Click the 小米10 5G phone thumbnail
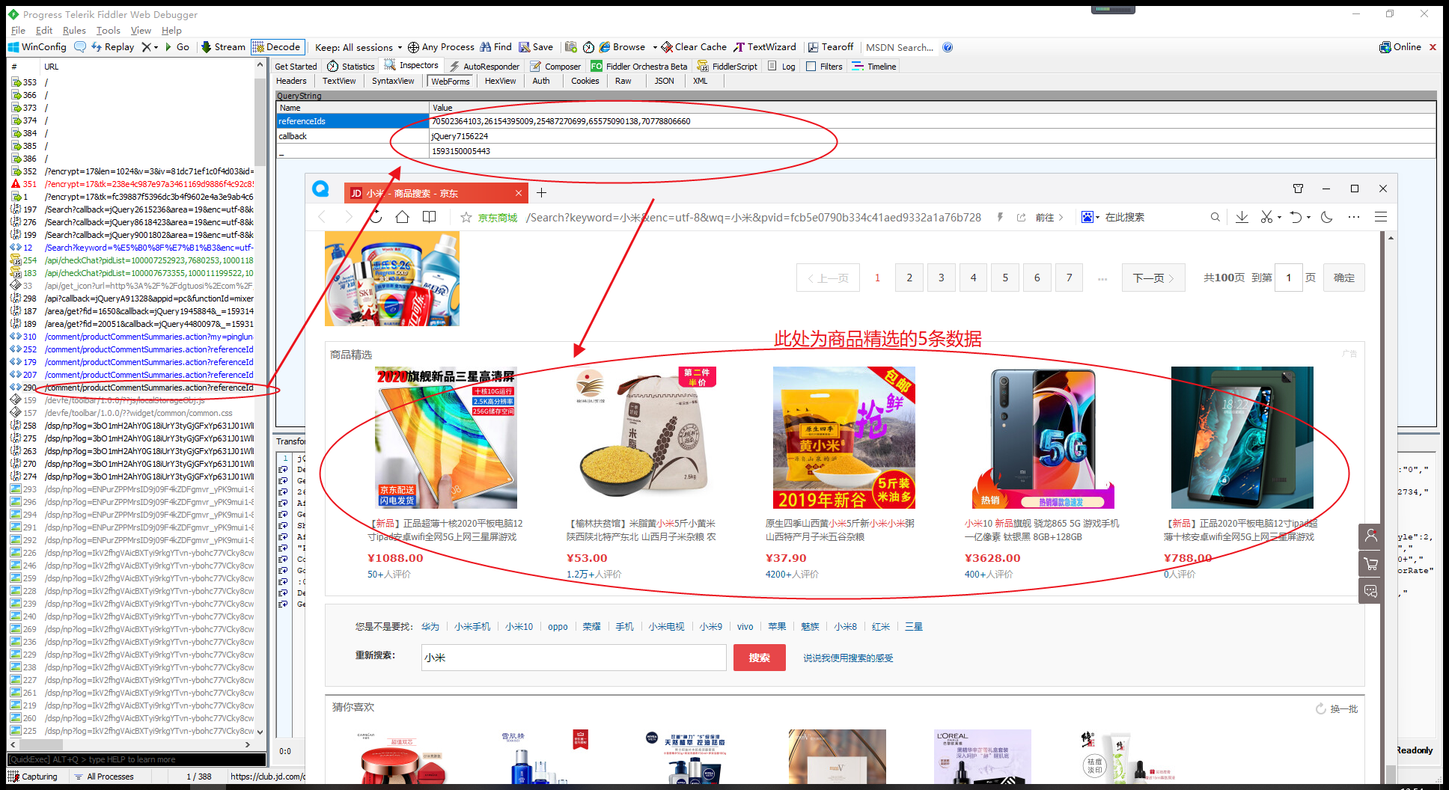This screenshot has height=790, width=1449. (1043, 438)
